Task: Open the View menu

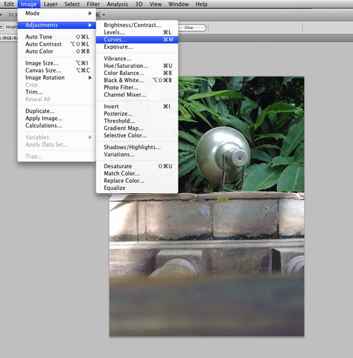Action: tap(155, 4)
